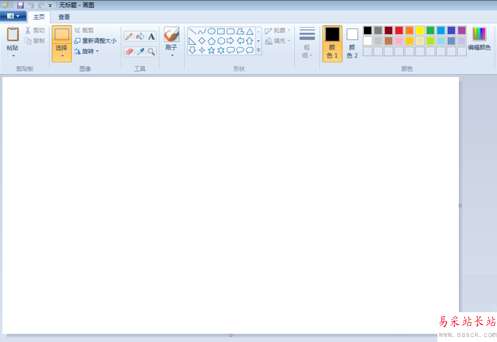Select the Fill with color bucket tool
Image resolution: width=497 pixels, height=342 pixels.
click(x=140, y=36)
